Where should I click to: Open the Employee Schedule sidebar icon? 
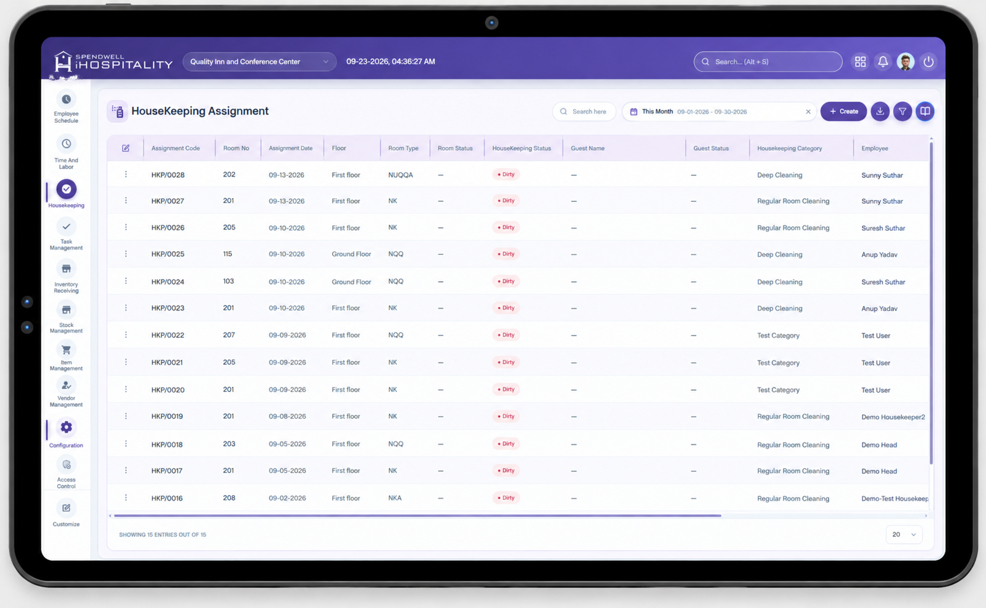[66, 100]
